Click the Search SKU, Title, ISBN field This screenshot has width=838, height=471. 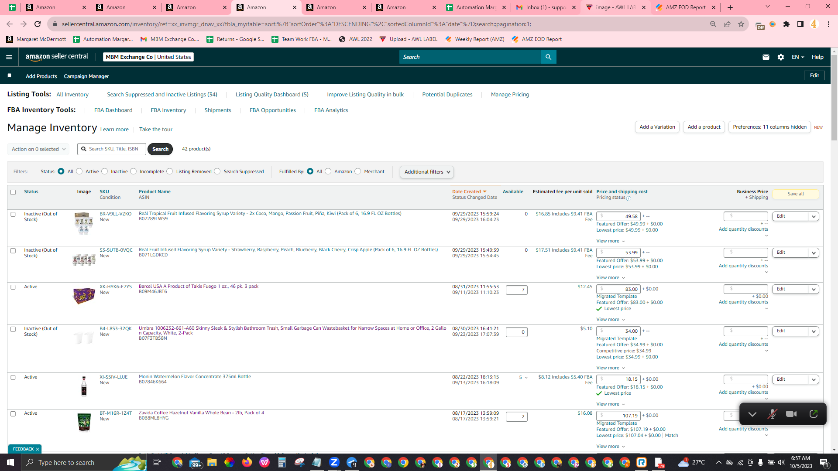point(112,149)
